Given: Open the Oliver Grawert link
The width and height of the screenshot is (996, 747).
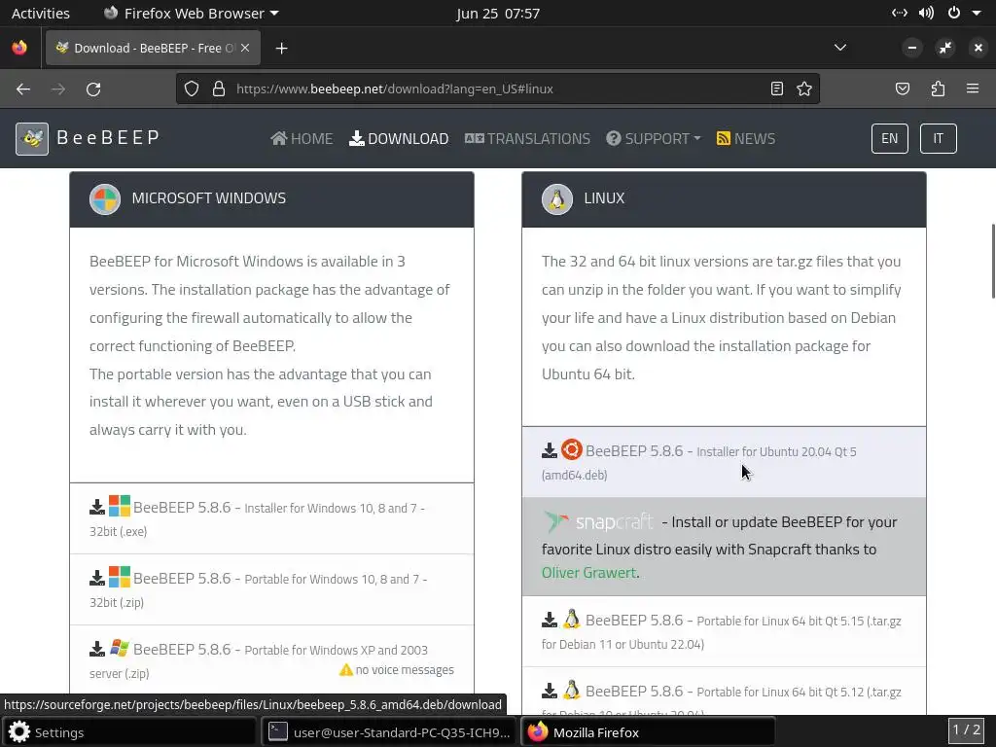Looking at the screenshot, I should point(588,572).
